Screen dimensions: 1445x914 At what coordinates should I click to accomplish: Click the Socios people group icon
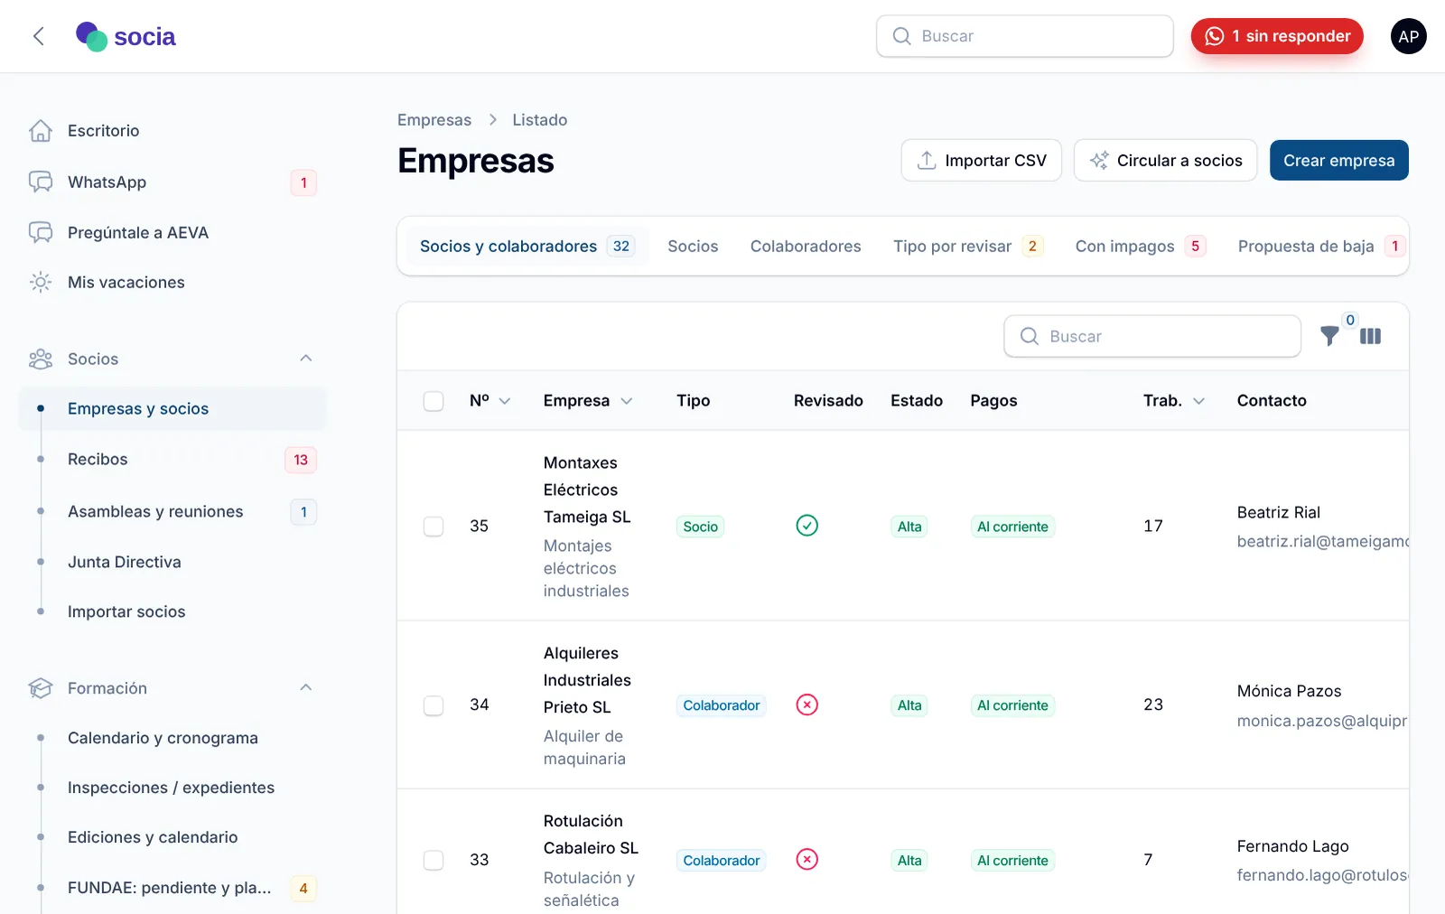(x=41, y=359)
